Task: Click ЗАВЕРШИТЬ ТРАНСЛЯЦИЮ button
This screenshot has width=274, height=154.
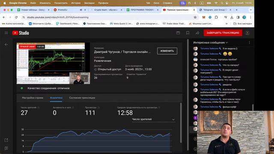Action: [223, 33]
